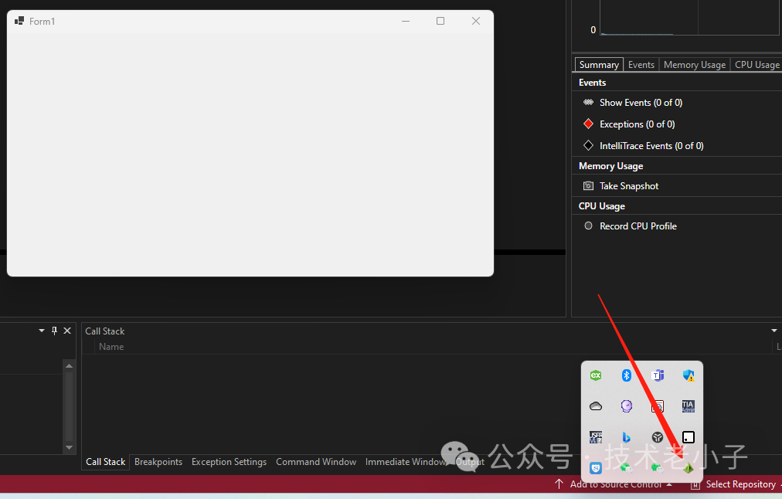Click Show Events (0 of 0) link
This screenshot has height=499, width=782.
pos(641,103)
